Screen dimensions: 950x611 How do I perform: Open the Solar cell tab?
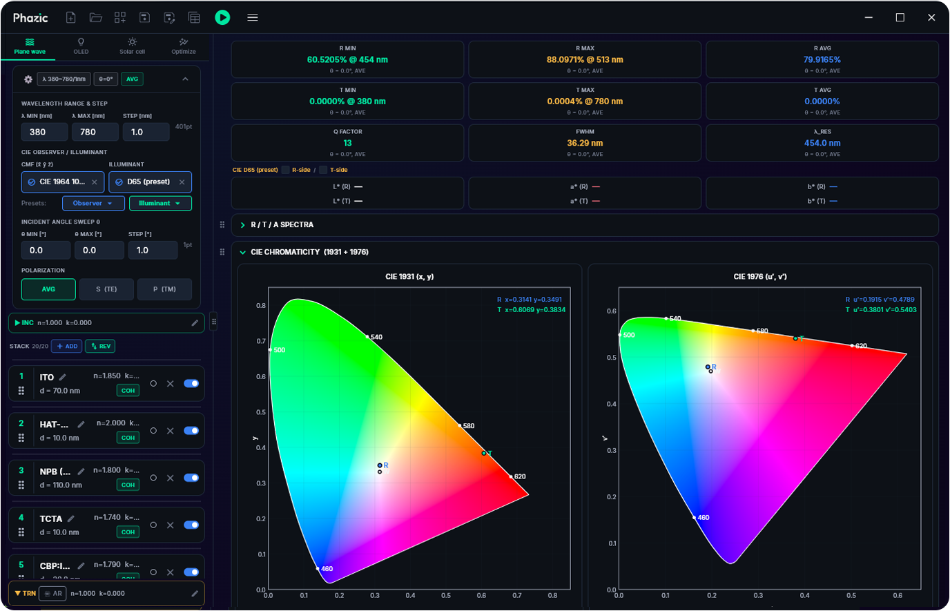[x=132, y=46]
